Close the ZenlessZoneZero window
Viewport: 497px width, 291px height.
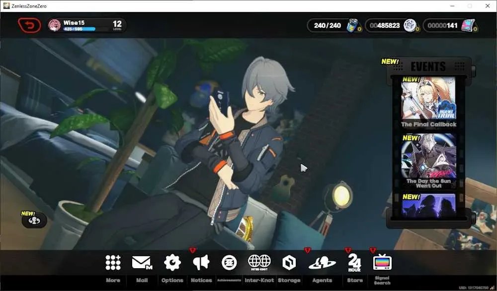pyautogui.click(x=488, y=6)
